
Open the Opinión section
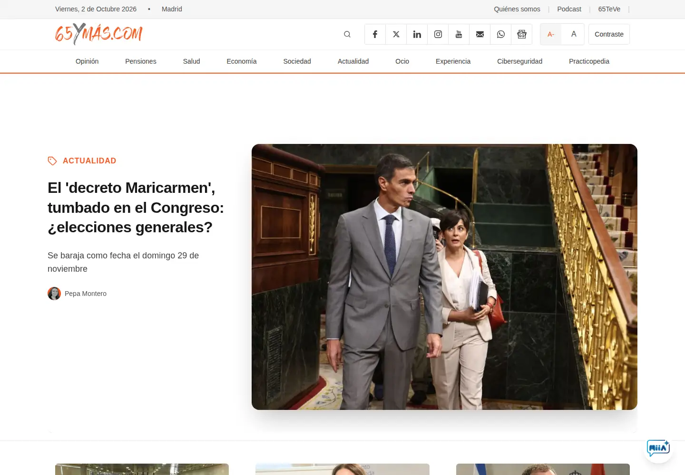coord(87,61)
